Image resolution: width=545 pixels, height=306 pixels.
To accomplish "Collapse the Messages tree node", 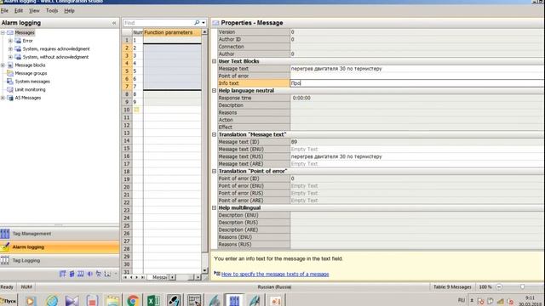I will tap(3, 32).
